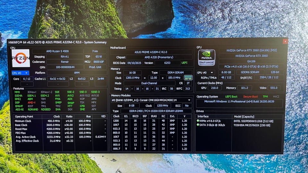Click the green memory module chip icon

coord(188,78)
